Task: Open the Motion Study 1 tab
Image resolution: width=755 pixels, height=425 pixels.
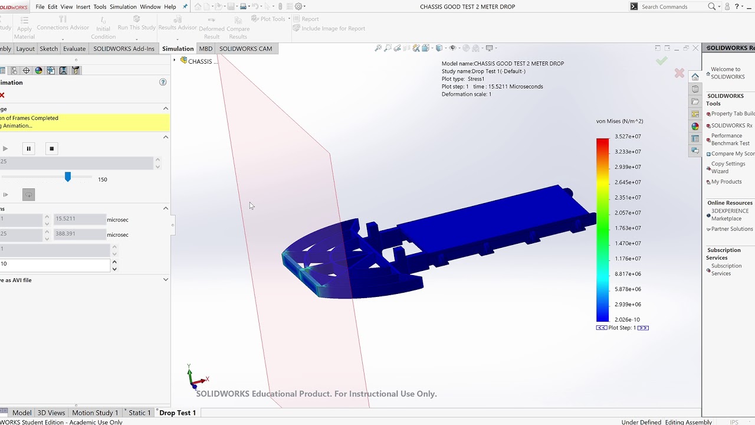Action: tap(95, 413)
